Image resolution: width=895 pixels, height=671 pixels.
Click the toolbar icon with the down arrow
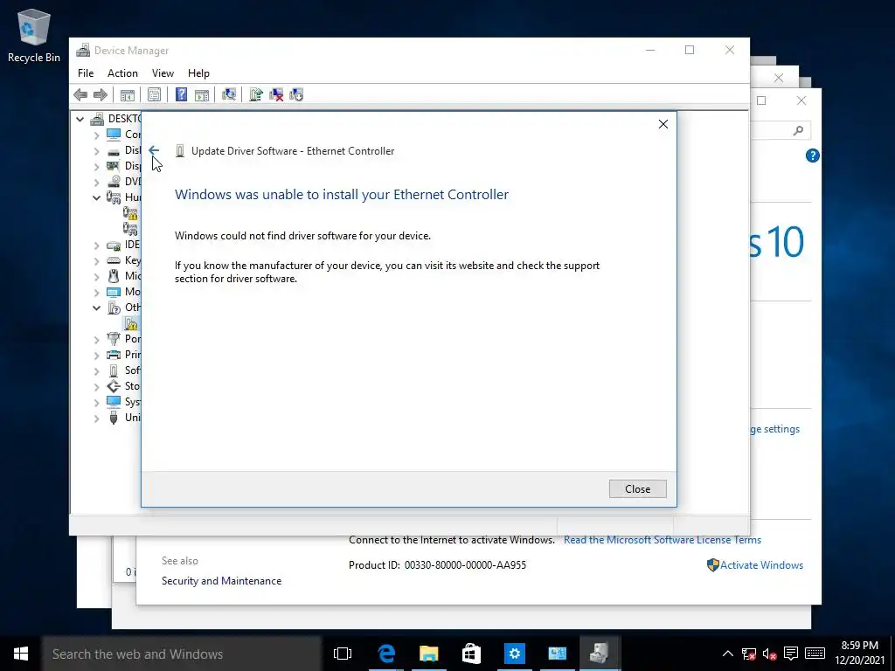tap(296, 94)
